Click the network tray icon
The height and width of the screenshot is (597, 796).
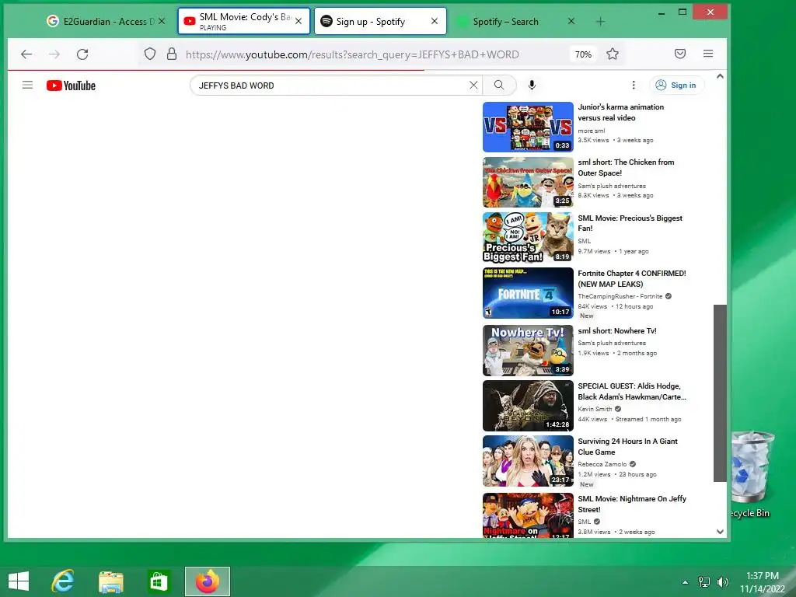coord(704,581)
